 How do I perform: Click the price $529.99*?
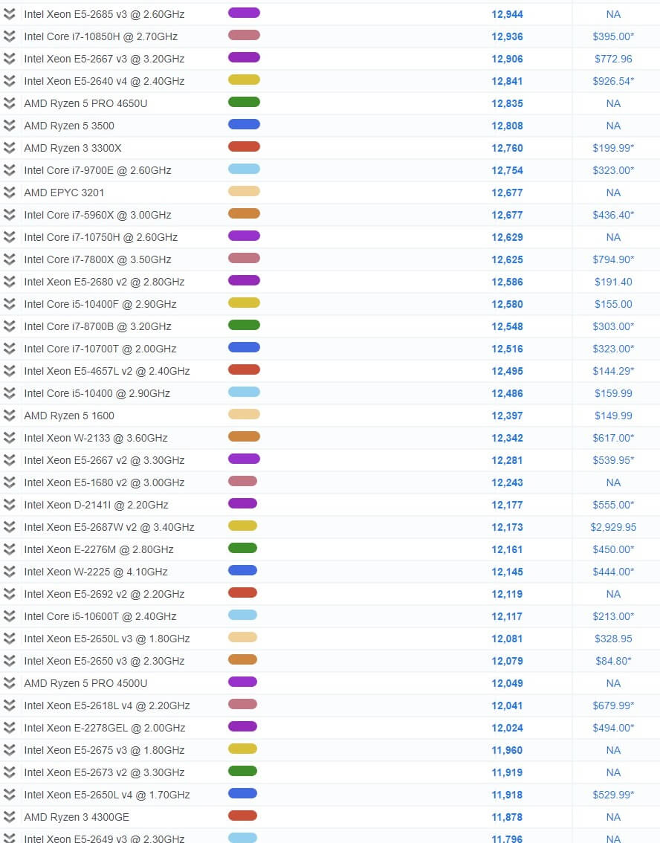pyautogui.click(x=613, y=795)
